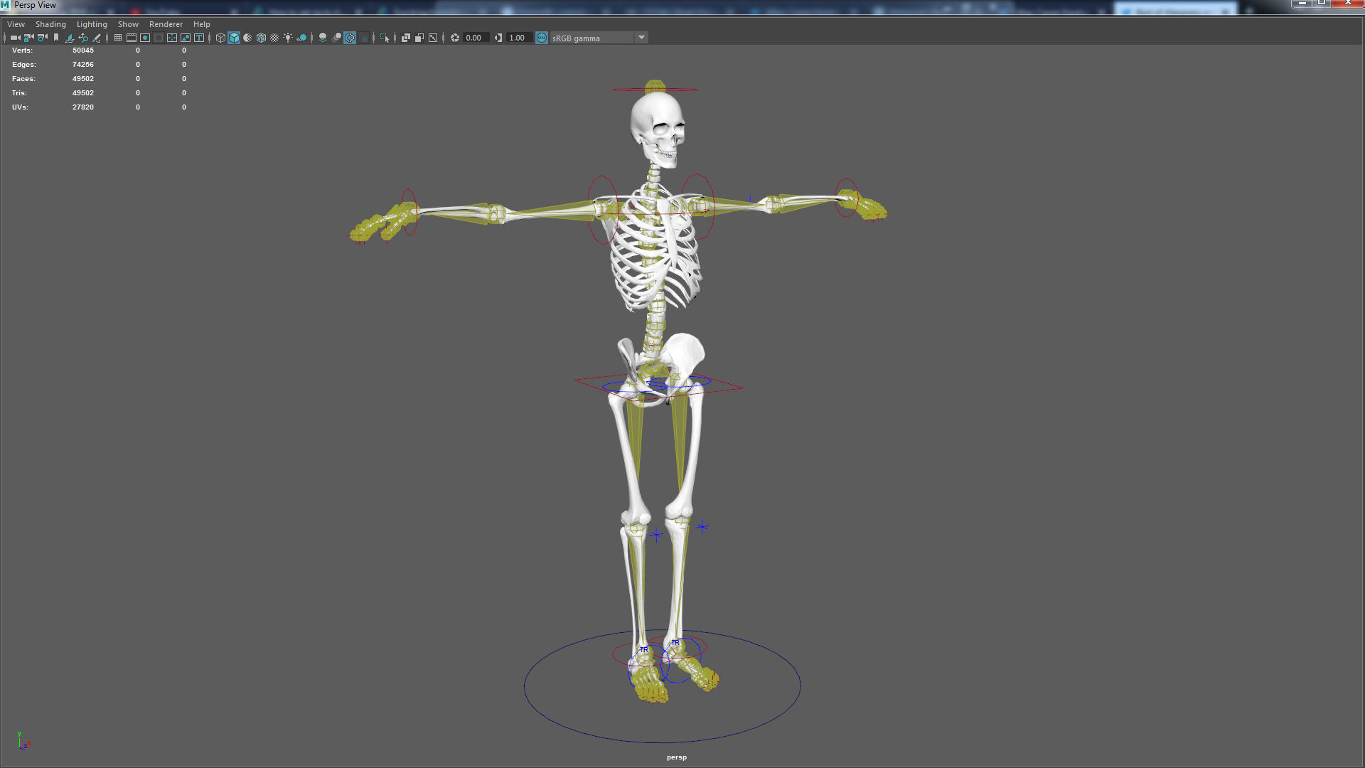1365x768 pixels.
Task: Open the sRGB gamma dropdown
Action: 641,38
